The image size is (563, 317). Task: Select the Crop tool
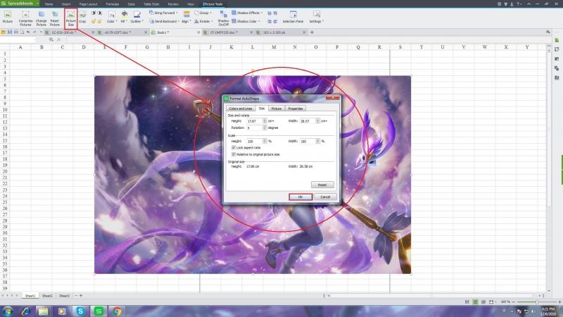click(82, 17)
